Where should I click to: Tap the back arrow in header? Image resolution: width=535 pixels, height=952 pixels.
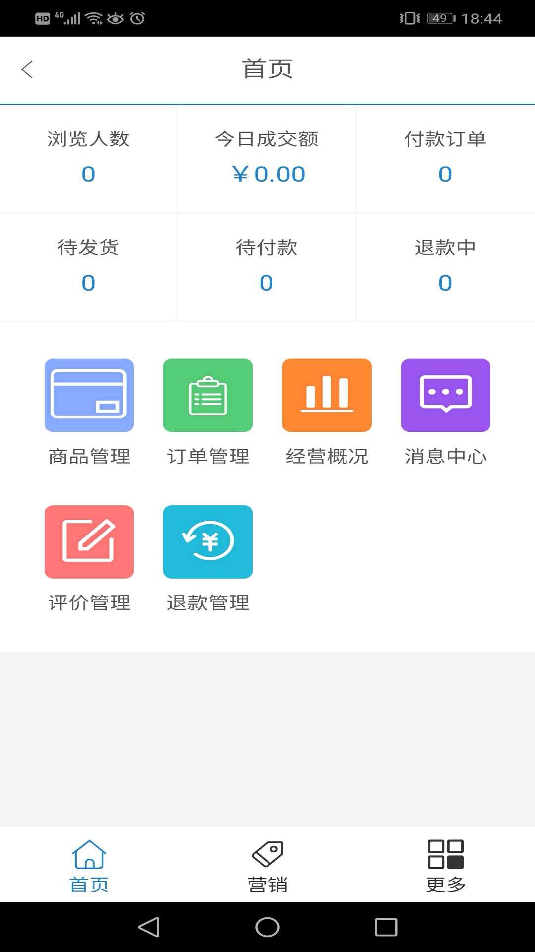[27, 69]
